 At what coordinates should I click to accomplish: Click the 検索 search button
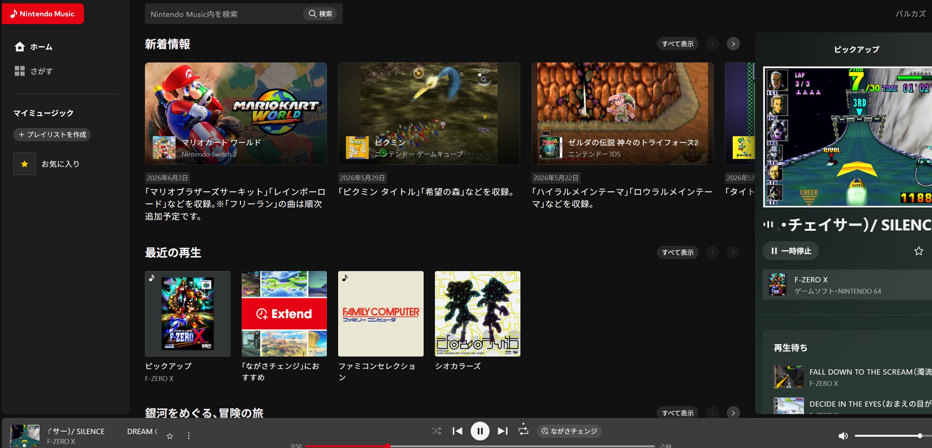(x=320, y=14)
